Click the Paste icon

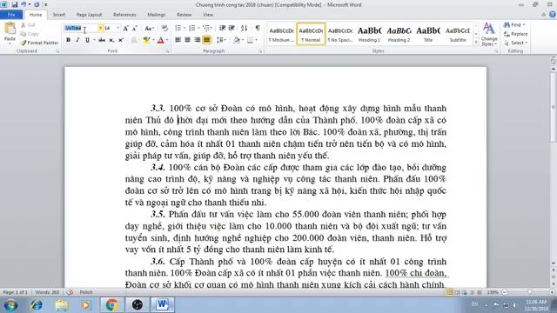pos(10,29)
